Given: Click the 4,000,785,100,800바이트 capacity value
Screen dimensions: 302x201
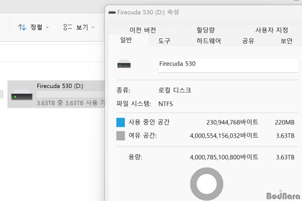Looking at the screenshot, I should pyautogui.click(x=224, y=157).
